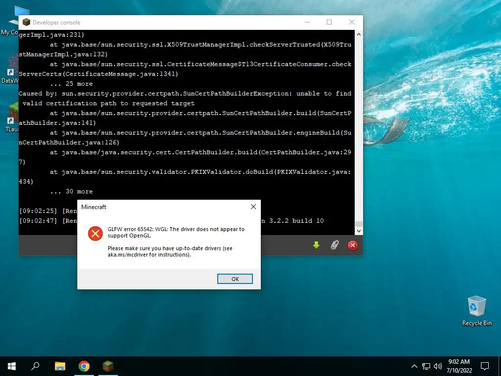Switch to Google Chrome on taskbar
The height and width of the screenshot is (376, 501).
[x=84, y=366]
